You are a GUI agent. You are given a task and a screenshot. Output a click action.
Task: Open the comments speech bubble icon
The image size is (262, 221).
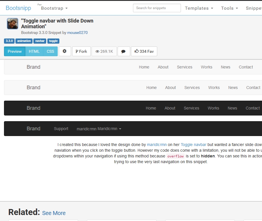(x=124, y=51)
